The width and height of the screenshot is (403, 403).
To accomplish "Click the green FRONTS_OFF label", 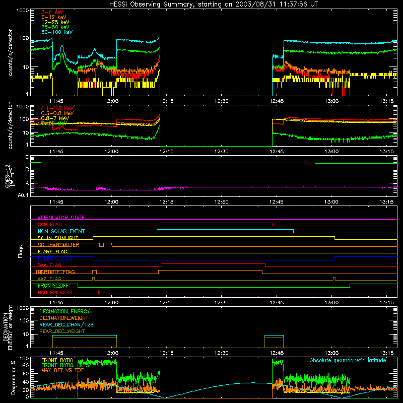I will click(53, 286).
